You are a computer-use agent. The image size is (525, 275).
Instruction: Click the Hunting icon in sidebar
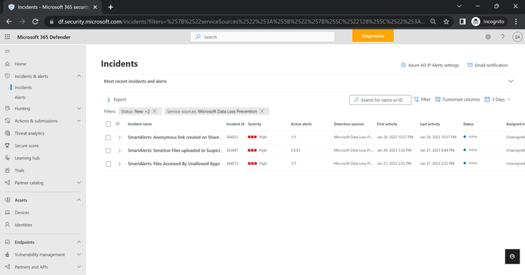coord(7,109)
